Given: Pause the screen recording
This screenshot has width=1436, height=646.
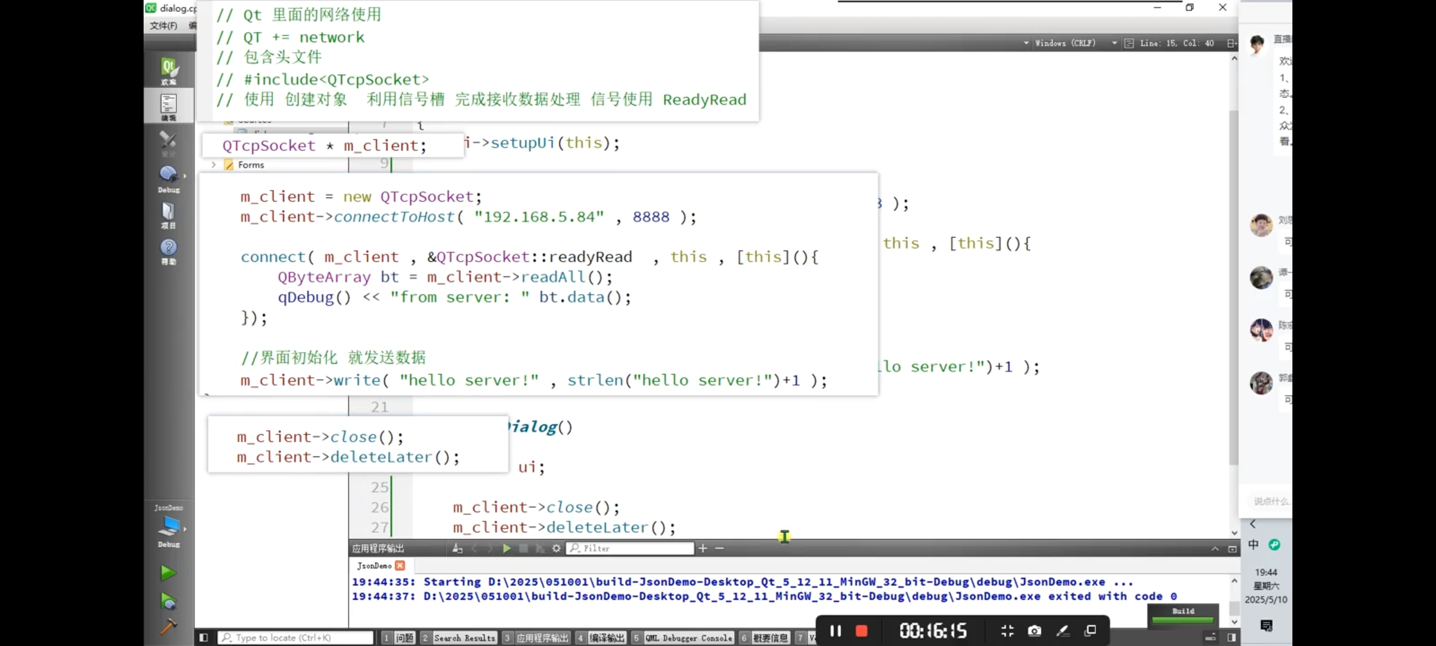Looking at the screenshot, I should (x=836, y=631).
